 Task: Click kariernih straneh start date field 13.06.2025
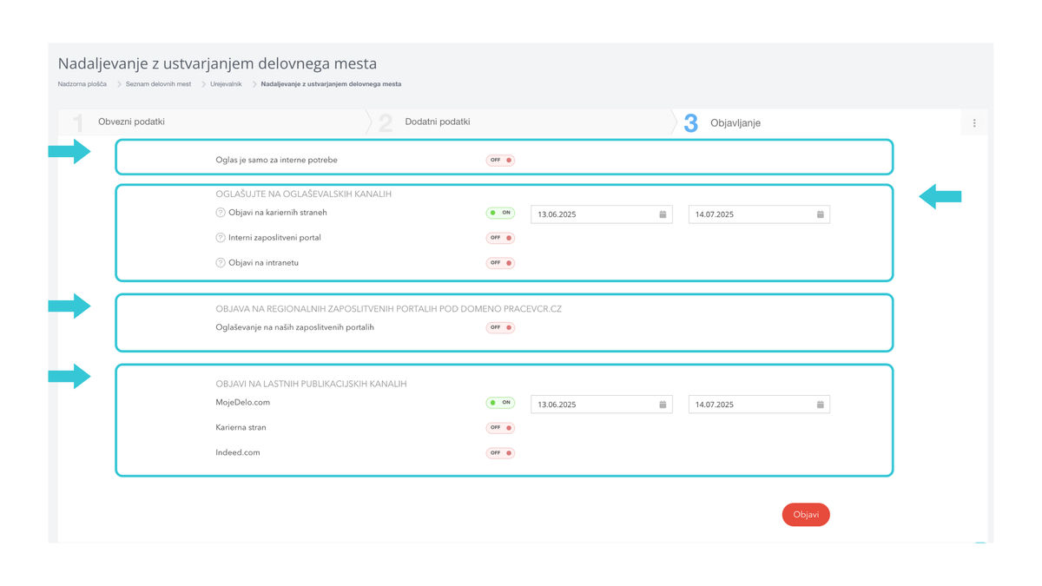[602, 214]
